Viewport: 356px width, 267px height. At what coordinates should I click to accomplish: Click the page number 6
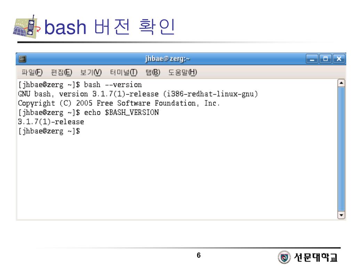pyautogui.click(x=199, y=255)
